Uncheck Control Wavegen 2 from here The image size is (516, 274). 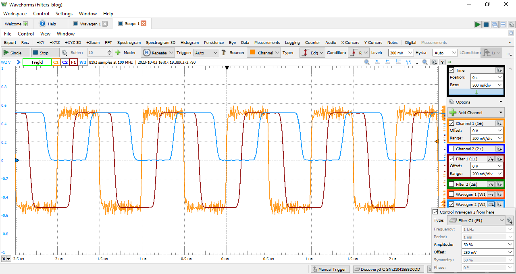pos(435,212)
